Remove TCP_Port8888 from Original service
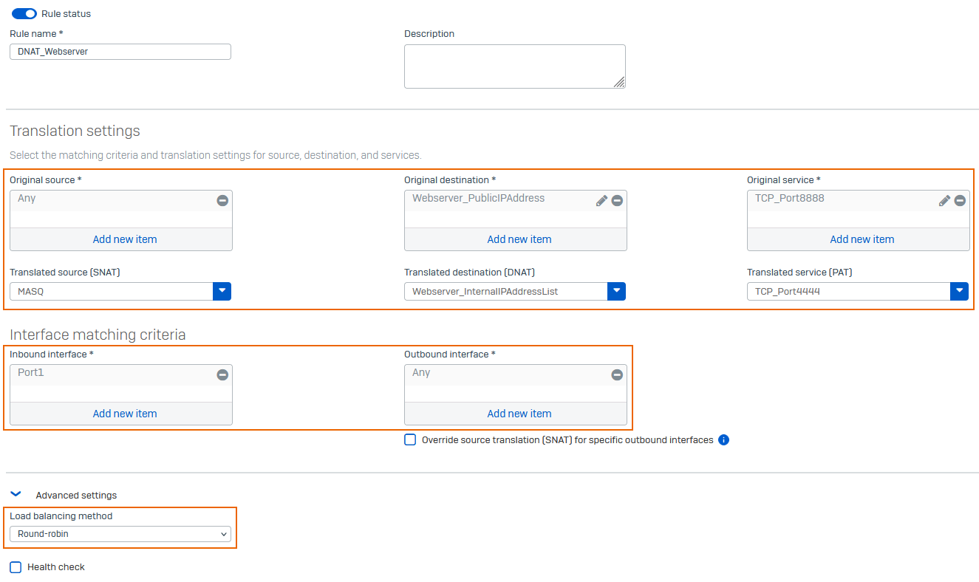Viewport: 979px width, 582px height. tap(960, 200)
